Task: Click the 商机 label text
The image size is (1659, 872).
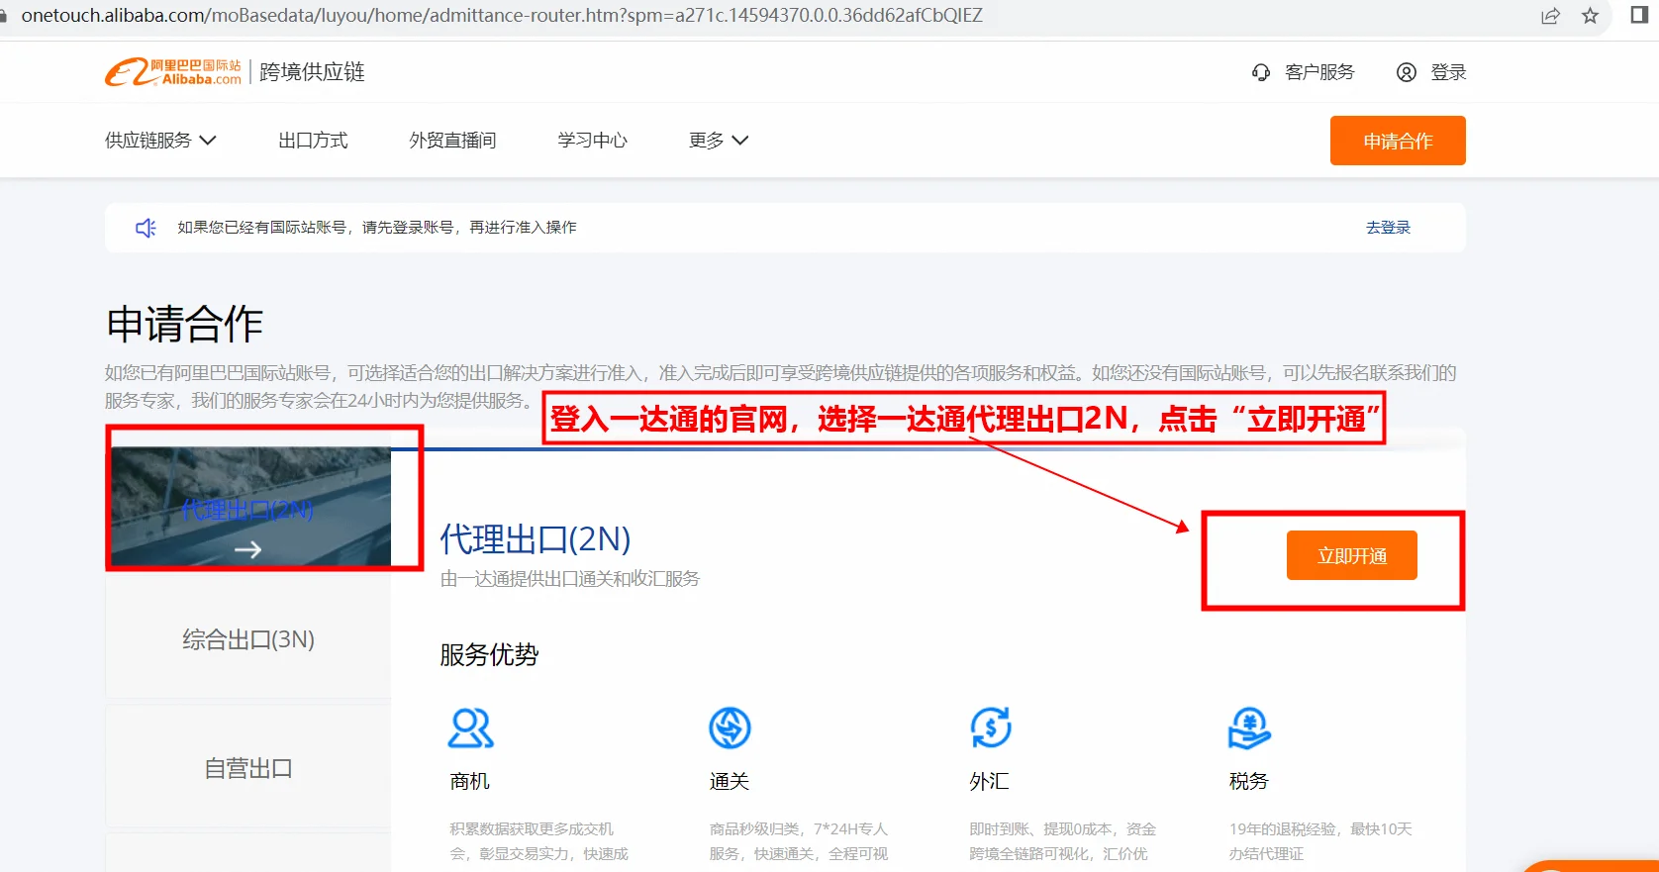Action: click(x=469, y=782)
